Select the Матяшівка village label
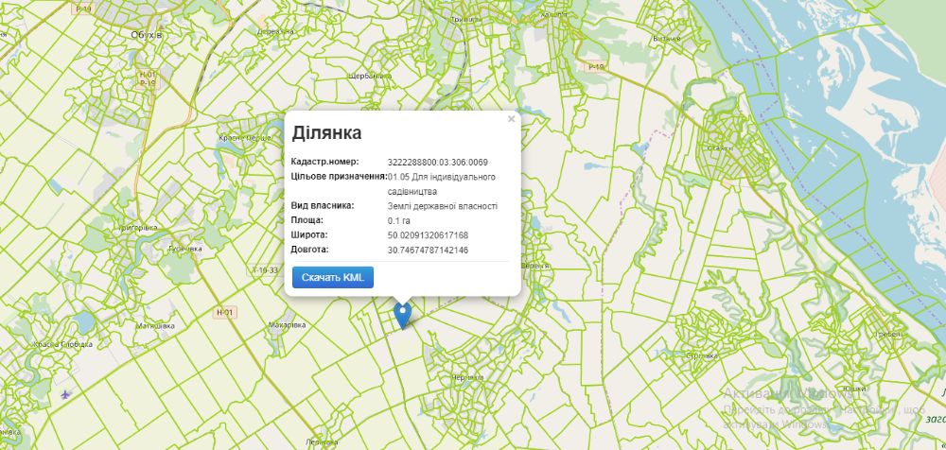Screen dimensions: 946x450 point(155,326)
